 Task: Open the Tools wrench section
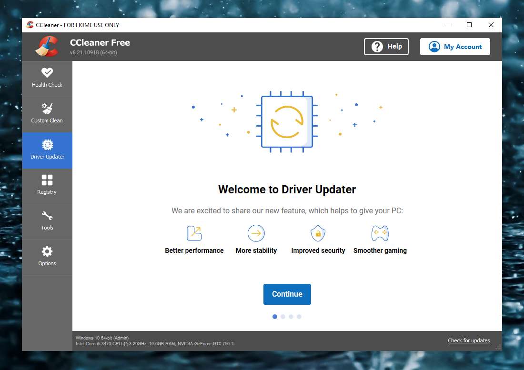coord(47,222)
